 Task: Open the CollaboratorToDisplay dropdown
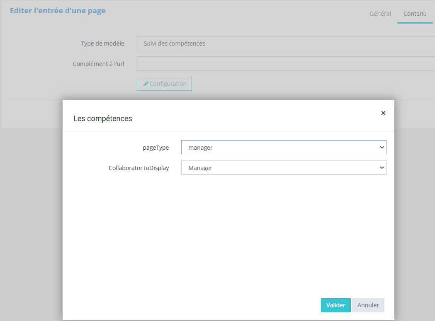click(x=283, y=168)
